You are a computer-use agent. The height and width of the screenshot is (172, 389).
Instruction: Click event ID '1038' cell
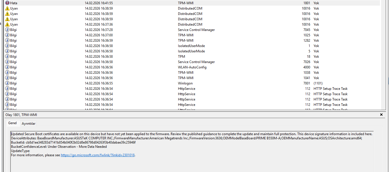tap(306, 73)
